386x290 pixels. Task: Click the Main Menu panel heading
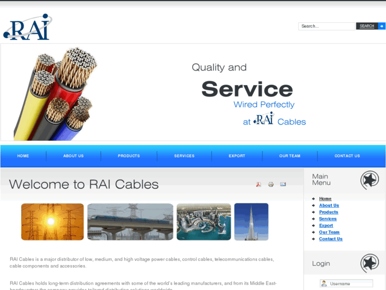(321, 180)
